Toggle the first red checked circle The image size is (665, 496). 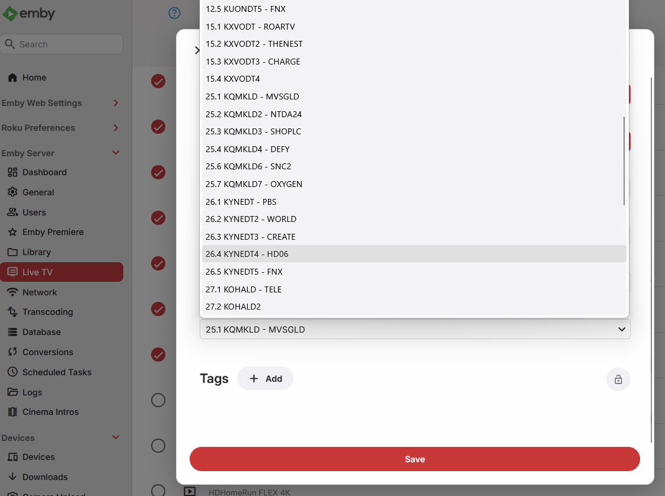pyautogui.click(x=158, y=81)
